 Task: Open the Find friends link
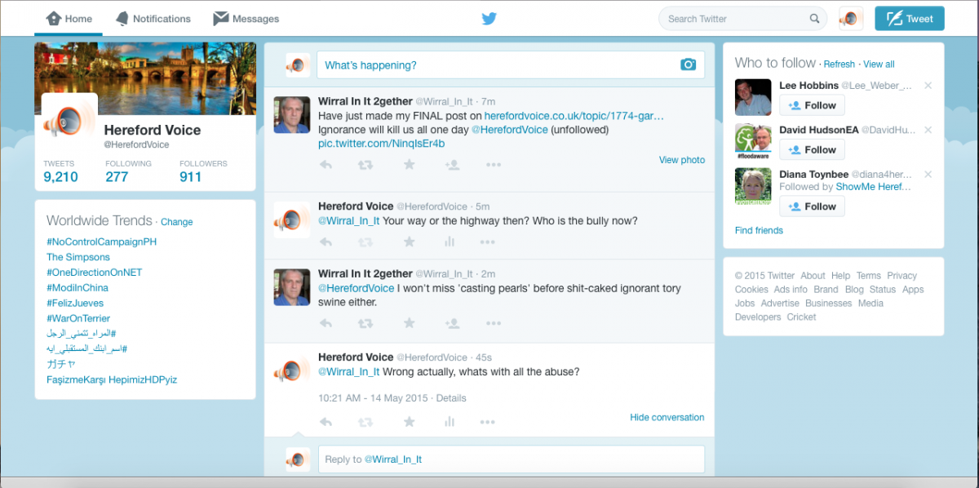759,230
